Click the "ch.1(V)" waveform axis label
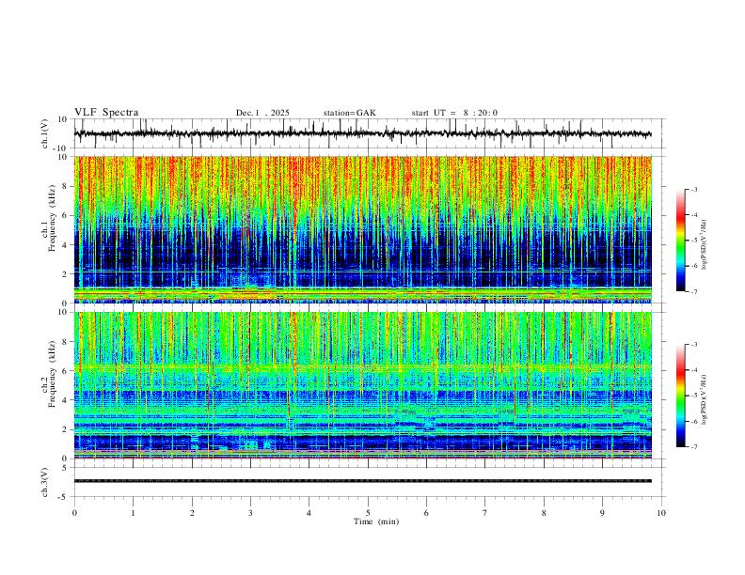 (45, 133)
